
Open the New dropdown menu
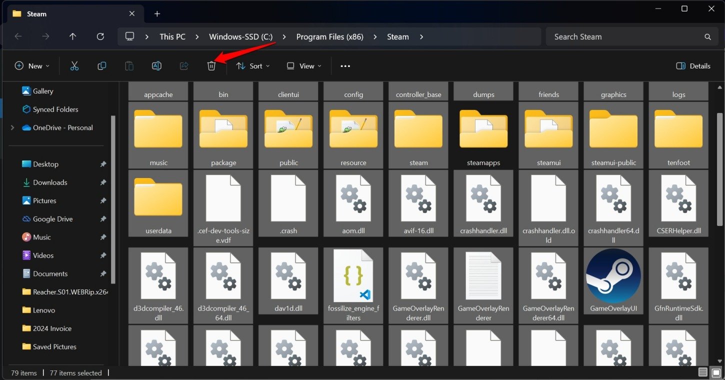pos(32,66)
